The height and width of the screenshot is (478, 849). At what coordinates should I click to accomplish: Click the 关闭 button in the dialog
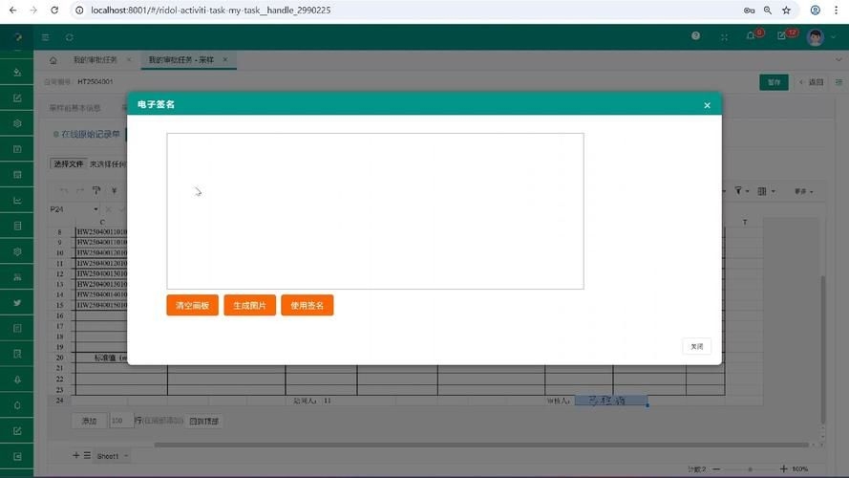coord(696,347)
